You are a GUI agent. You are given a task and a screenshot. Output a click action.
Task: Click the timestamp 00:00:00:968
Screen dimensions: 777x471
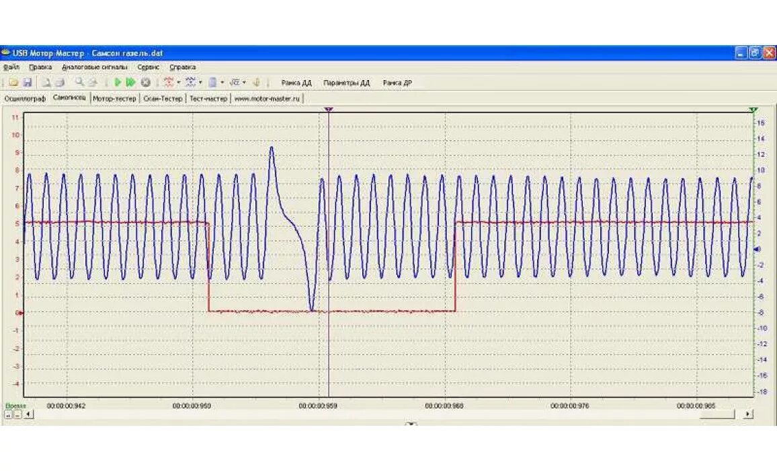pyautogui.click(x=444, y=406)
